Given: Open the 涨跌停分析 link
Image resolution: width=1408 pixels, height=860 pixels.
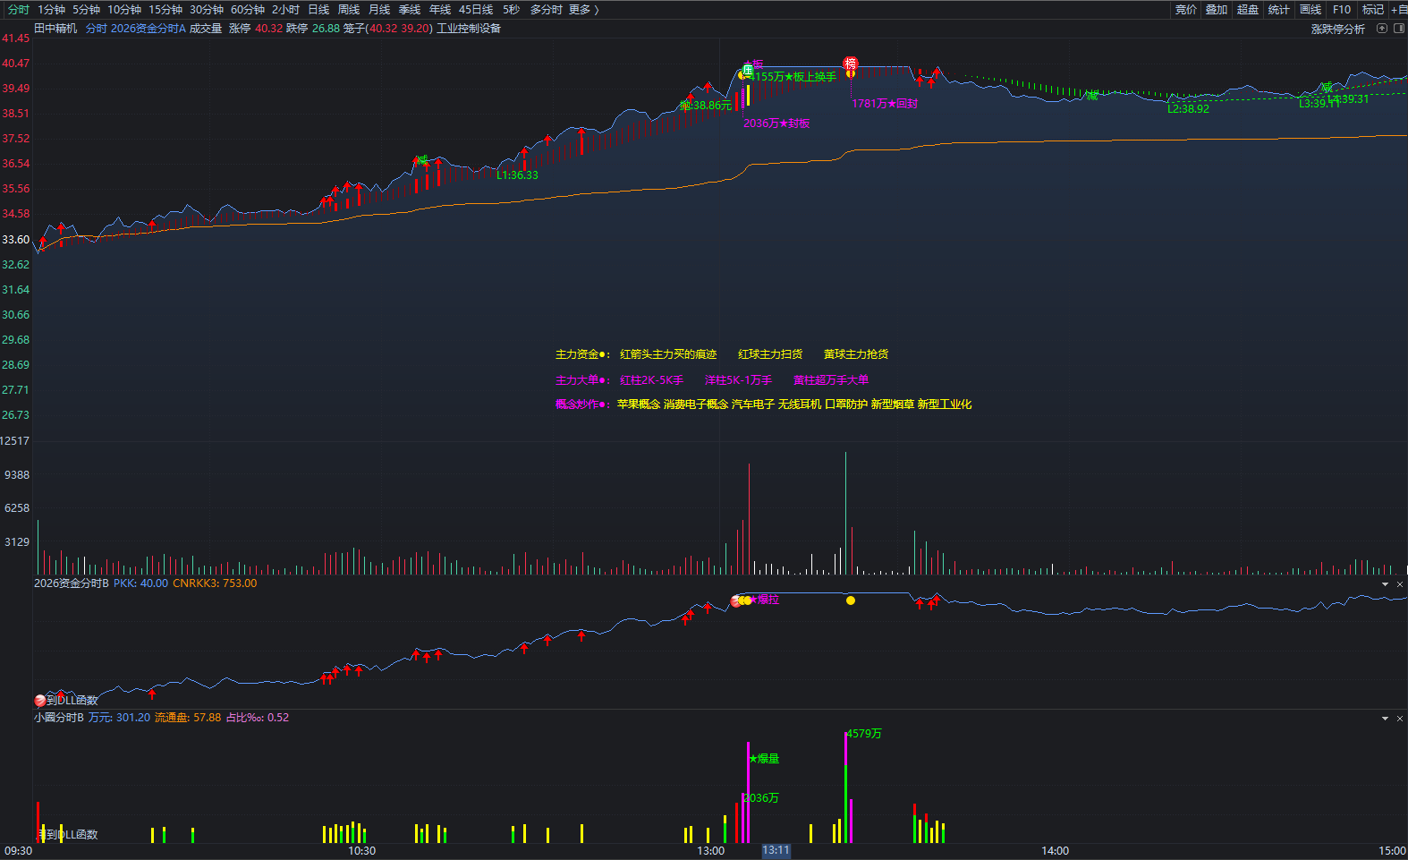Looking at the screenshot, I should click(1338, 29).
